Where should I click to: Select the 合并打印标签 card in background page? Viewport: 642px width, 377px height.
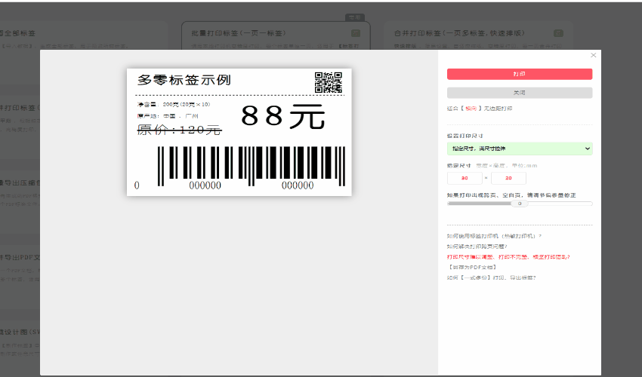(478, 35)
